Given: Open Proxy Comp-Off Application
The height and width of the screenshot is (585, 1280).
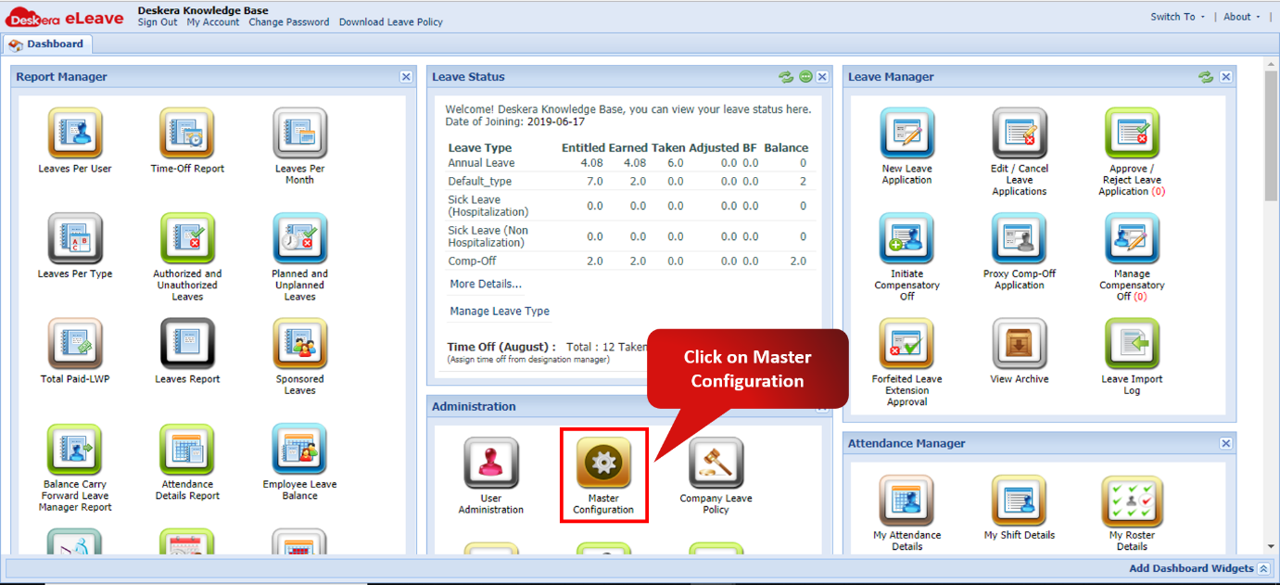Looking at the screenshot, I should coord(1020,238).
